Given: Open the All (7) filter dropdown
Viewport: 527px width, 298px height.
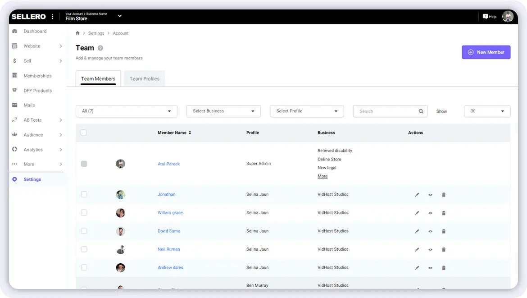Looking at the screenshot, I should (x=126, y=111).
